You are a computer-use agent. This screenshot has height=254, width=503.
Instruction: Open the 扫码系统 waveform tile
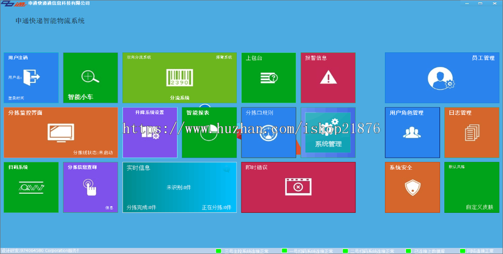pyautogui.click(x=31, y=187)
